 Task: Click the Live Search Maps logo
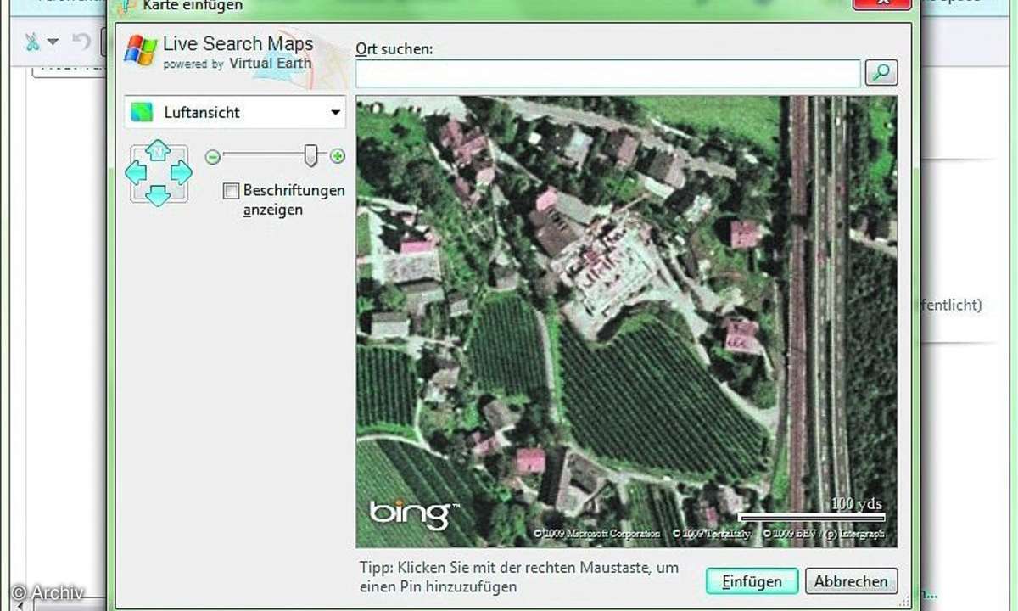point(219,51)
